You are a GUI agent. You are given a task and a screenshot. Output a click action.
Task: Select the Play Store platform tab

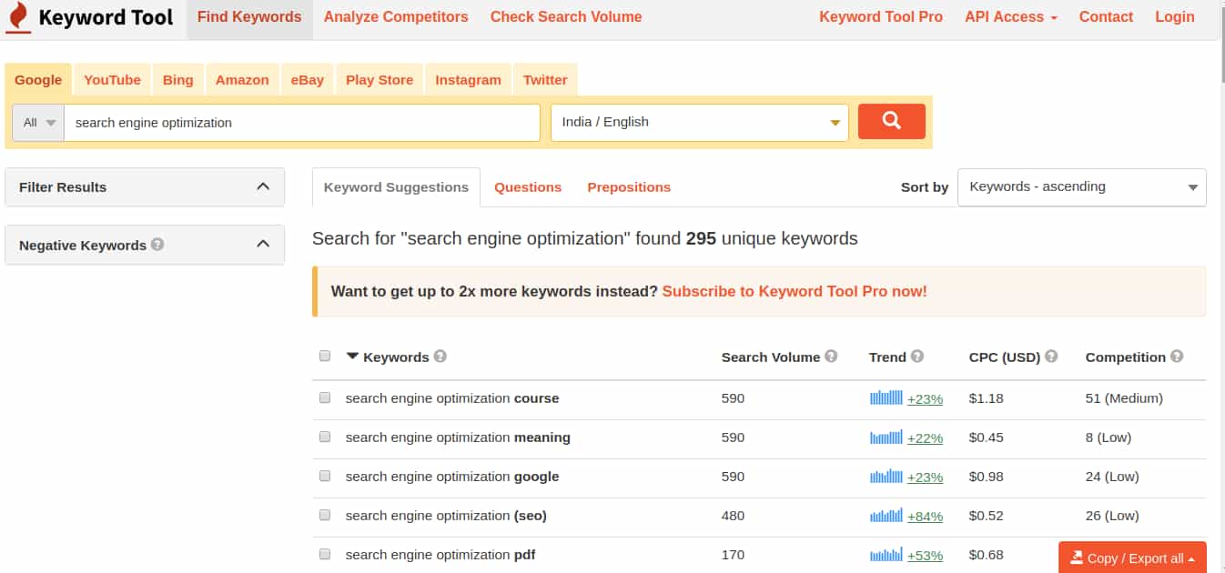(x=380, y=79)
